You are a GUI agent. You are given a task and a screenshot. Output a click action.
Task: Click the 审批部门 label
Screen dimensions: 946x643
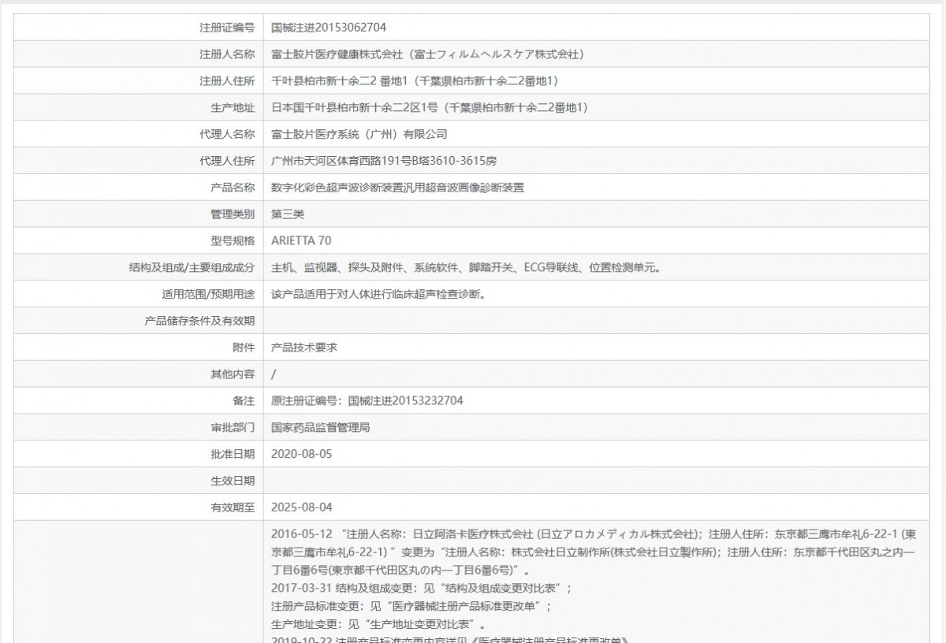point(233,429)
